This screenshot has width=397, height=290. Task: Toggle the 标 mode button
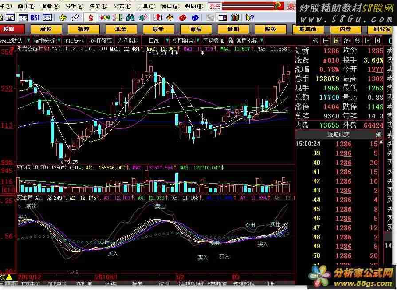tap(315, 40)
